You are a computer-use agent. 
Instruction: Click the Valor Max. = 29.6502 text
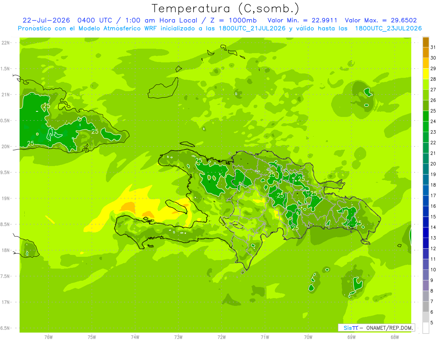click(x=381, y=21)
